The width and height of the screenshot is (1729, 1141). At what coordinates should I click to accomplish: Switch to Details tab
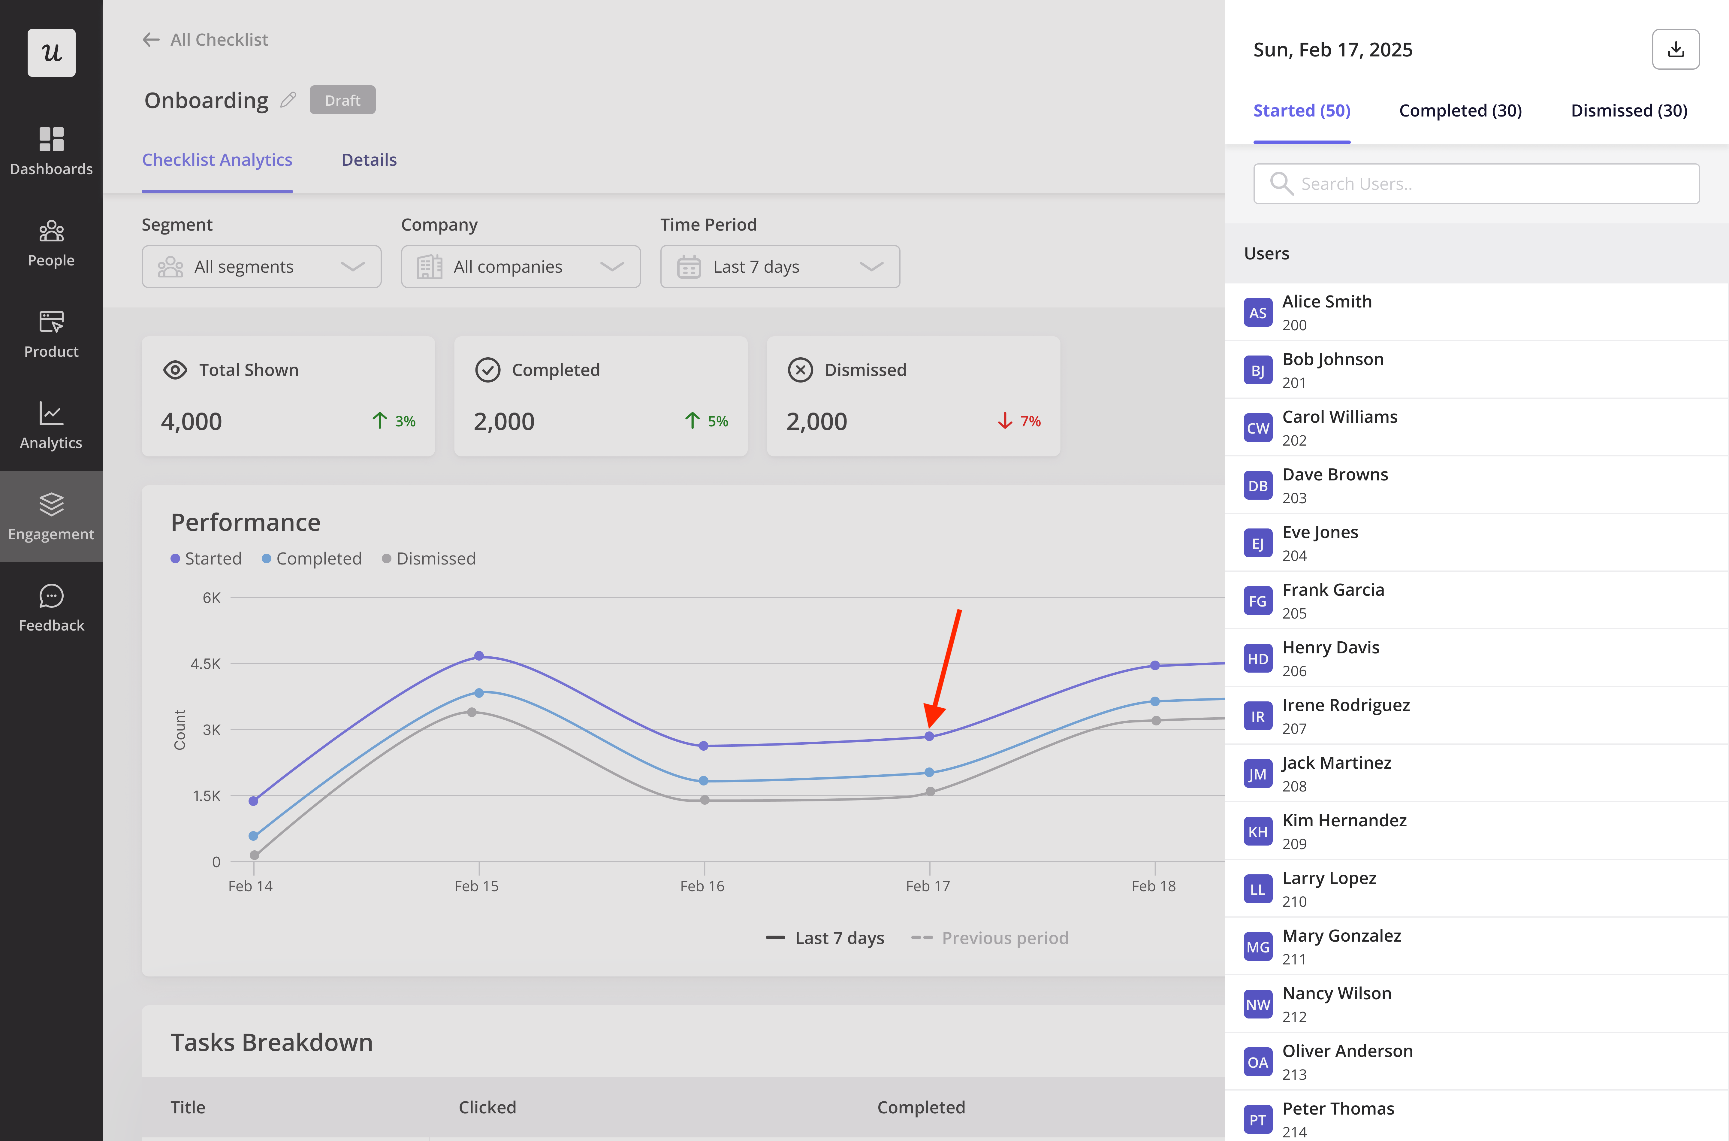(x=369, y=159)
